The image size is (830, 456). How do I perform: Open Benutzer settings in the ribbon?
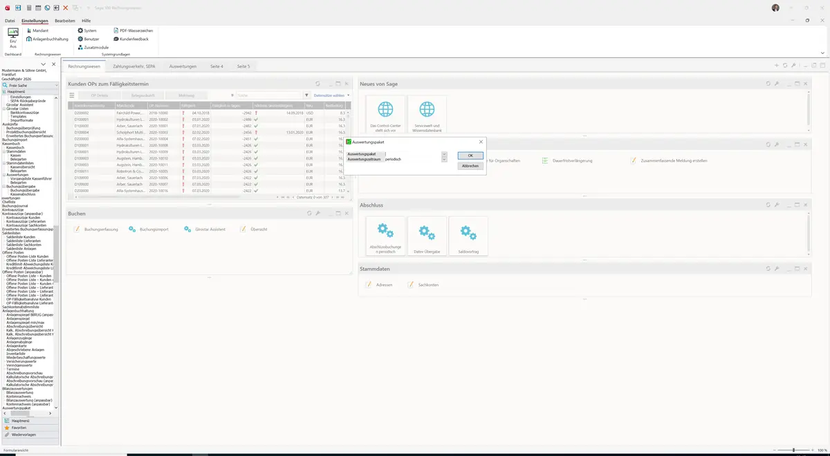[89, 39]
